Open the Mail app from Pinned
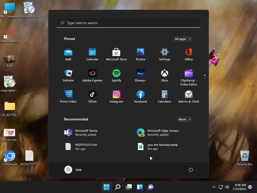 [68, 55]
